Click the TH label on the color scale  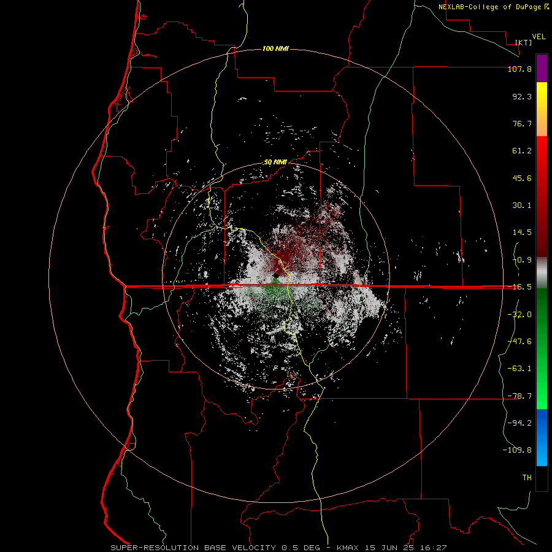(x=527, y=478)
